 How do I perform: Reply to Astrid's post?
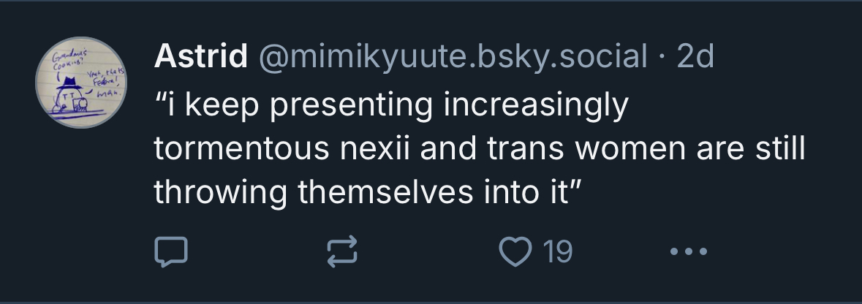click(171, 252)
